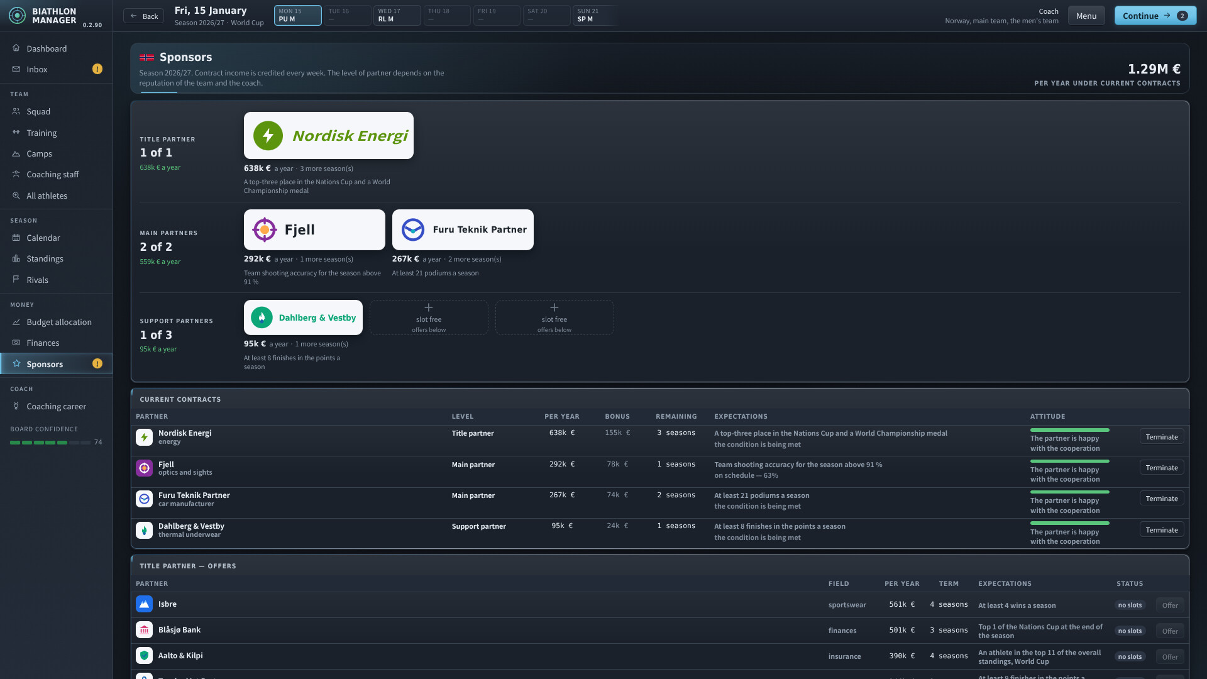Select the Mon 15 PU M day
The width and height of the screenshot is (1207, 679).
297,15
